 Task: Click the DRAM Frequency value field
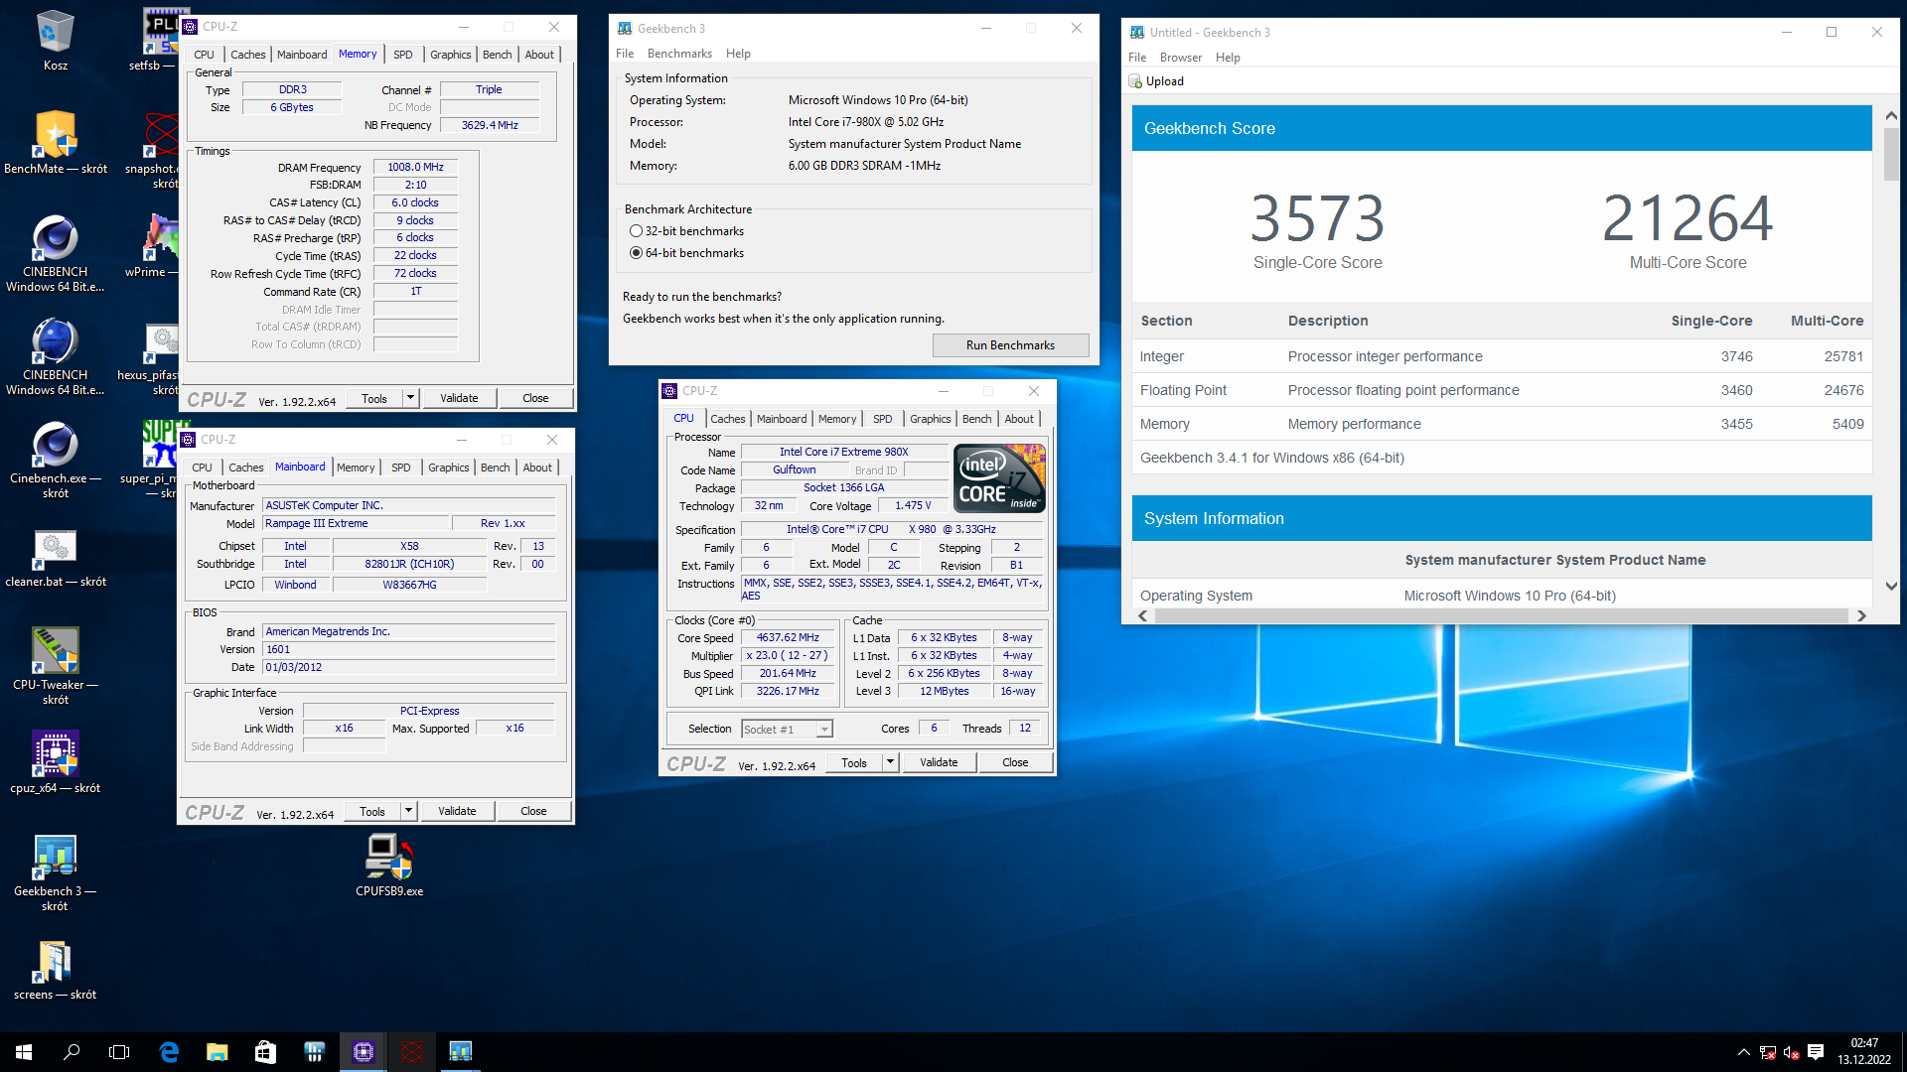point(415,168)
